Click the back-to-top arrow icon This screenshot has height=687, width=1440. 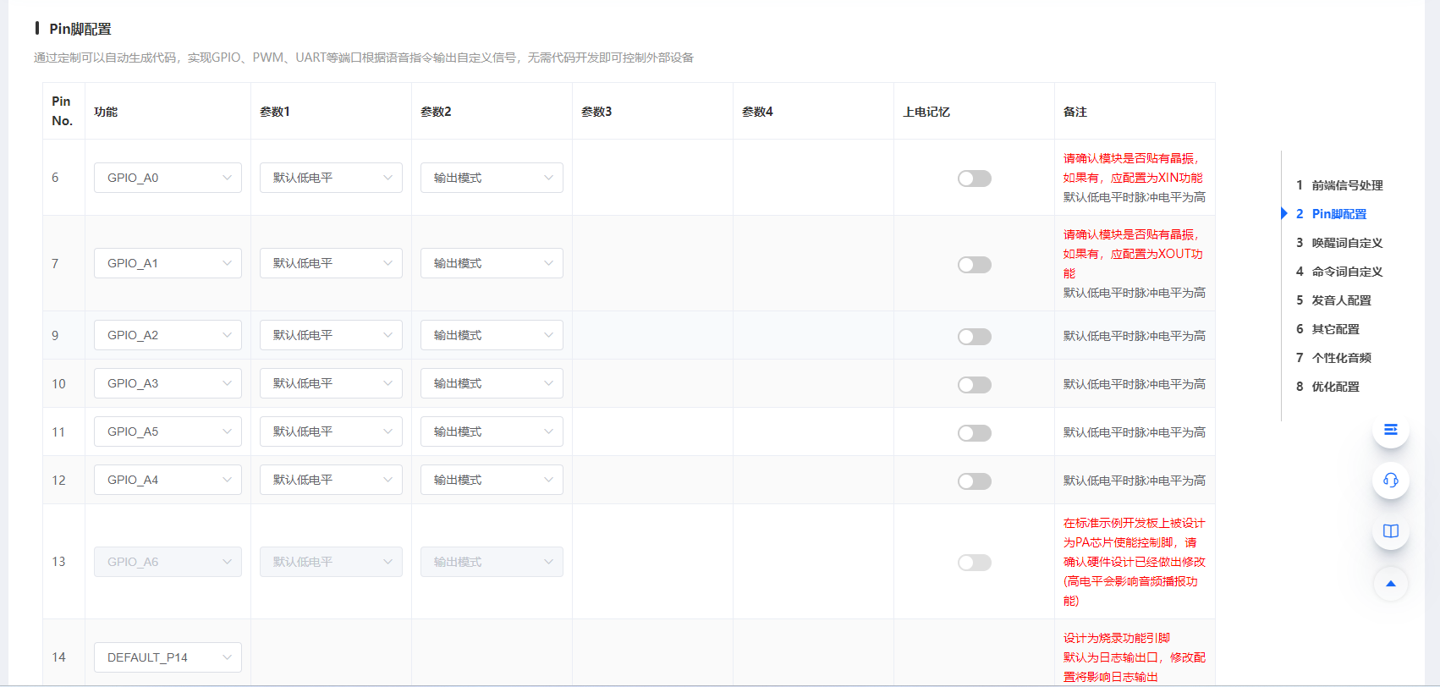pyautogui.click(x=1390, y=584)
